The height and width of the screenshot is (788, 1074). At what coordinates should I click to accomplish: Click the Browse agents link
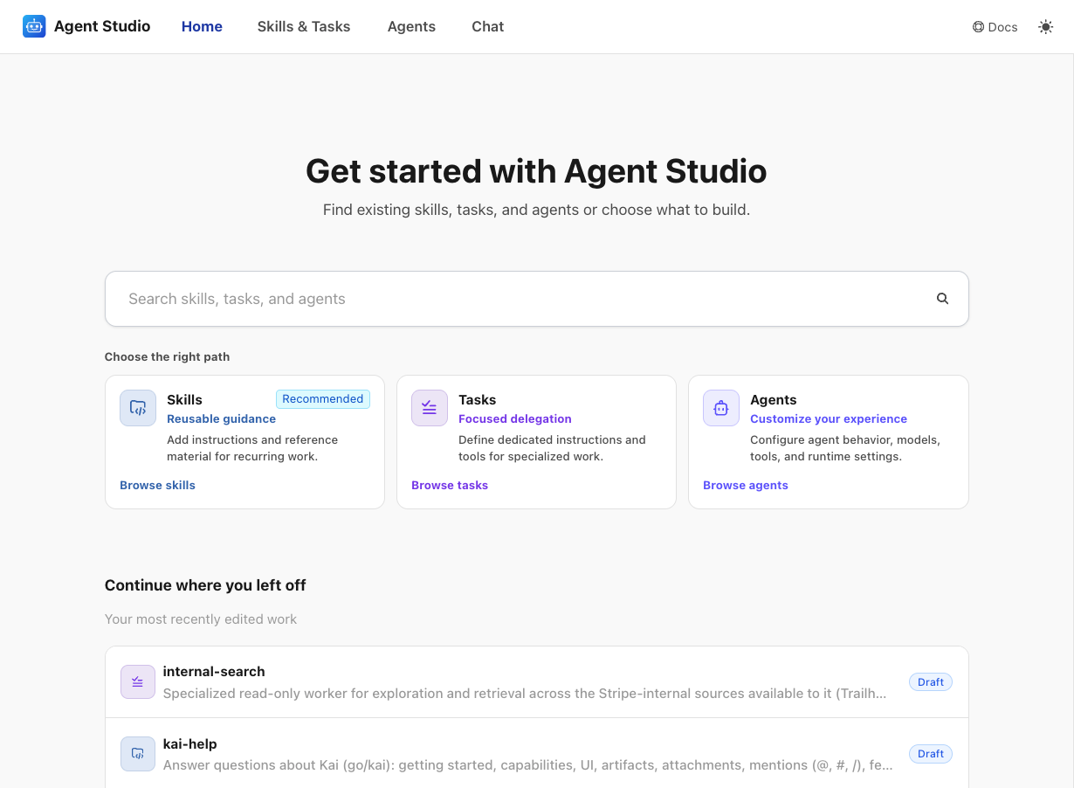pyautogui.click(x=746, y=485)
